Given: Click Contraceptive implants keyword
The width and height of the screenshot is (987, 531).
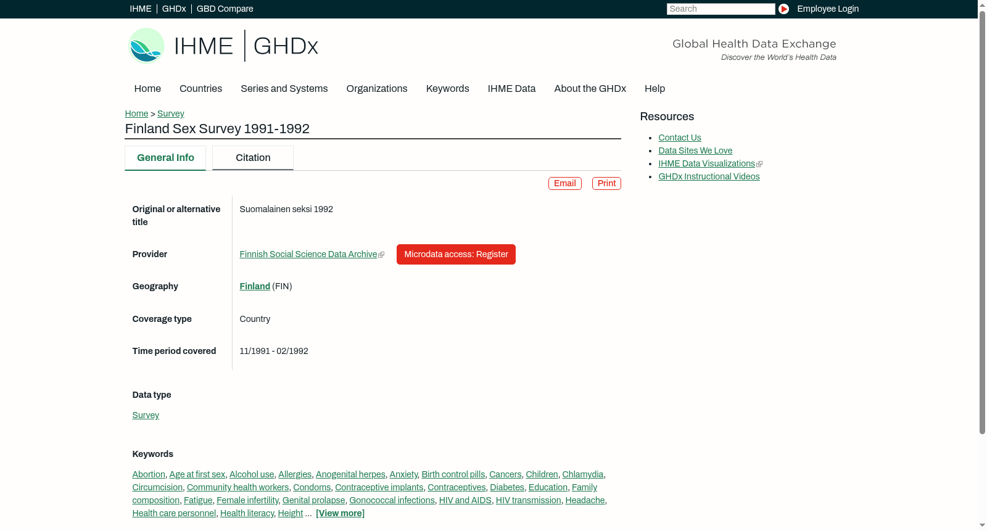Looking at the screenshot, I should click(x=379, y=487).
